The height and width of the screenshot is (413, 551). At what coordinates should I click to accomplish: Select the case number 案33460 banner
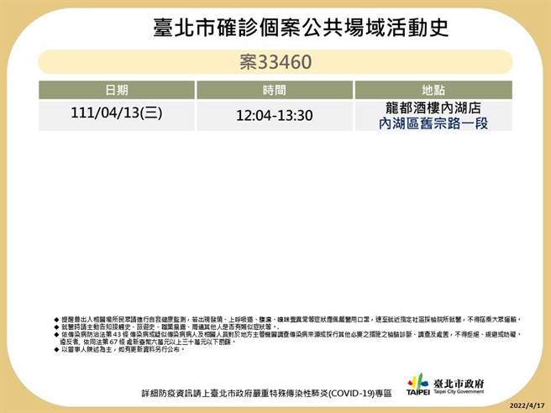point(275,62)
